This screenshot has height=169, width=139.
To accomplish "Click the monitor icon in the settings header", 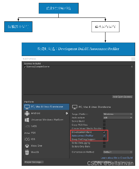I will (75, 107).
